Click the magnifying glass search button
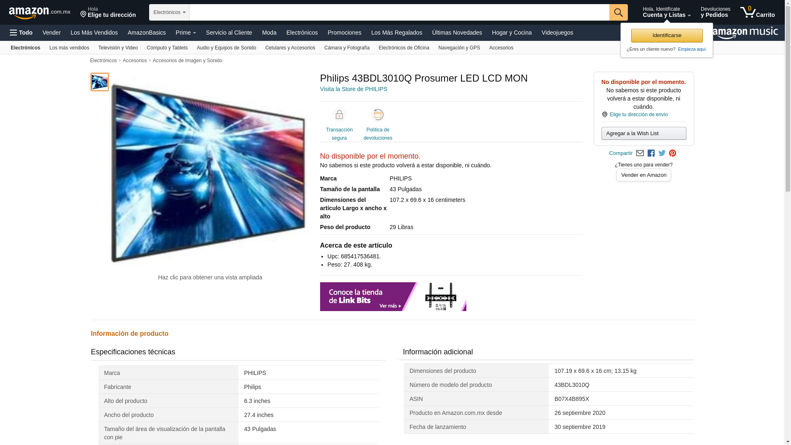The image size is (791, 445). pyautogui.click(x=618, y=12)
